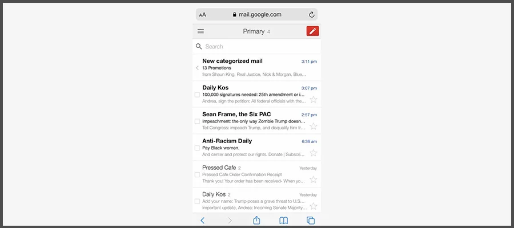Image resolution: width=514 pixels, height=228 pixels.
Task: Star the Sean Frame Six PAC email
Action: click(313, 126)
